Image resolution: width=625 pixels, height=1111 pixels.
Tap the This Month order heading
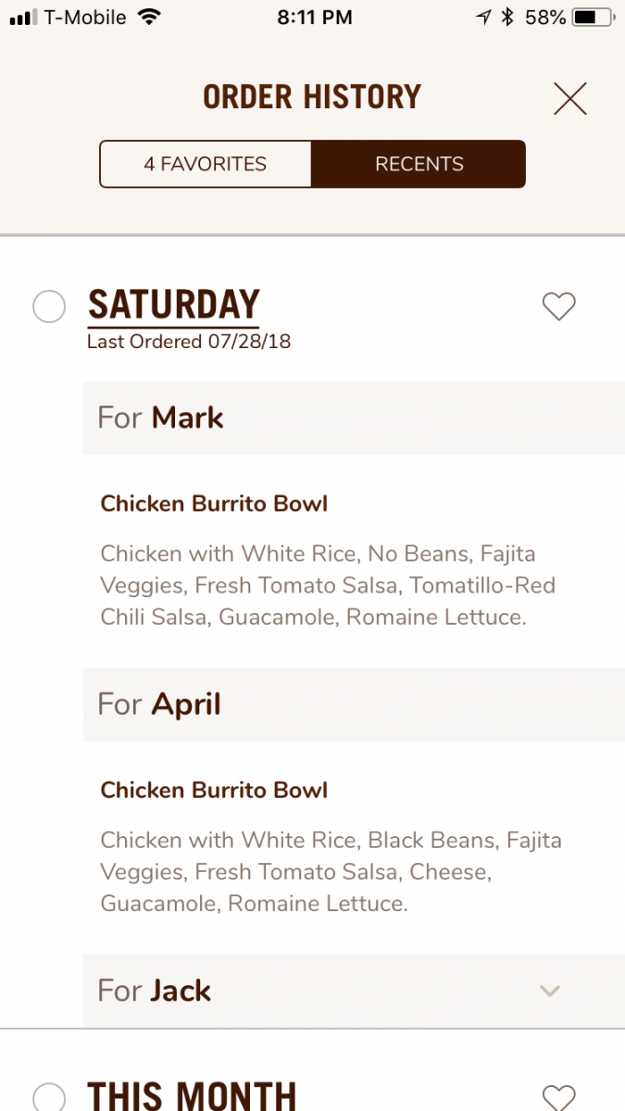coord(192,1096)
